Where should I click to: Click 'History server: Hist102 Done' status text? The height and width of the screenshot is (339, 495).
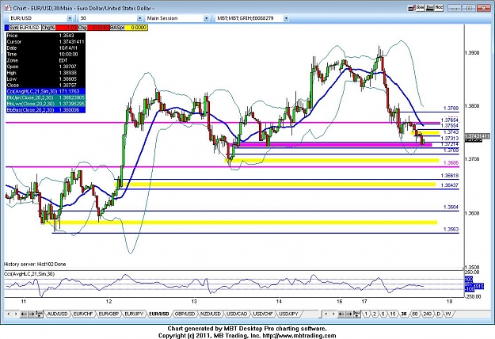pos(35,265)
